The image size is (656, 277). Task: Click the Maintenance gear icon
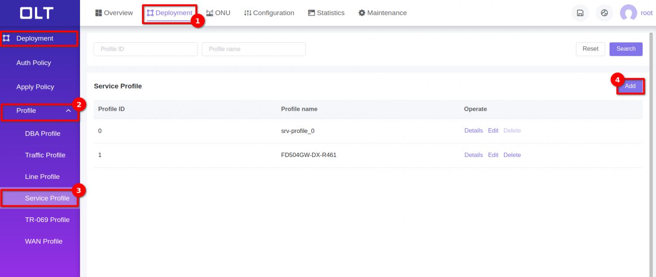[362, 13]
